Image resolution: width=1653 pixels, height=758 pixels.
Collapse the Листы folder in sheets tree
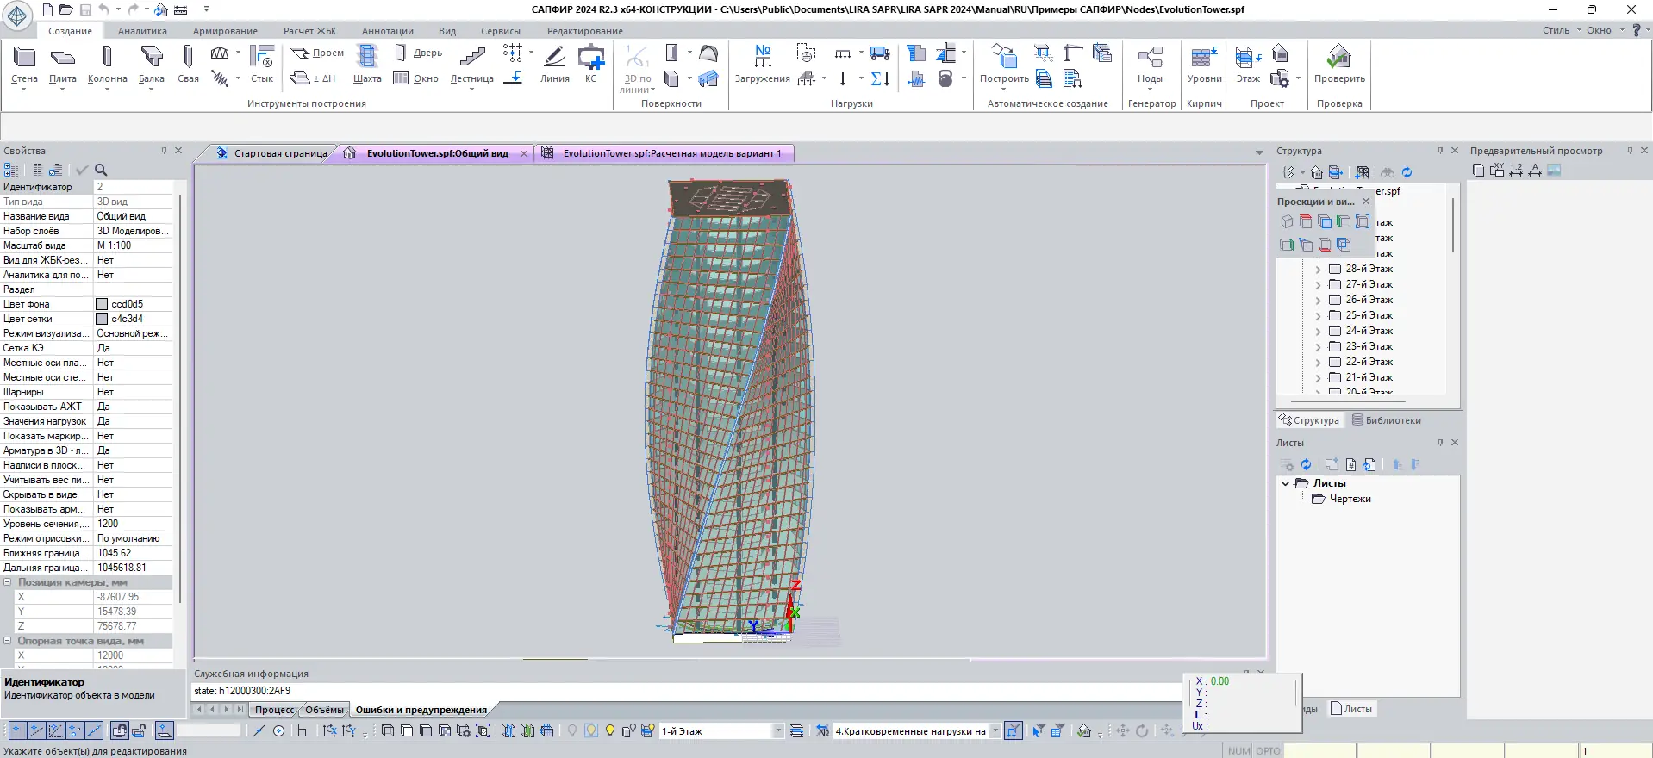tap(1285, 483)
